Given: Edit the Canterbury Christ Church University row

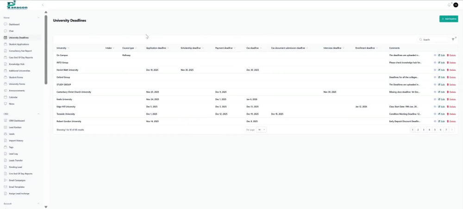Looking at the screenshot, I should (441, 92).
